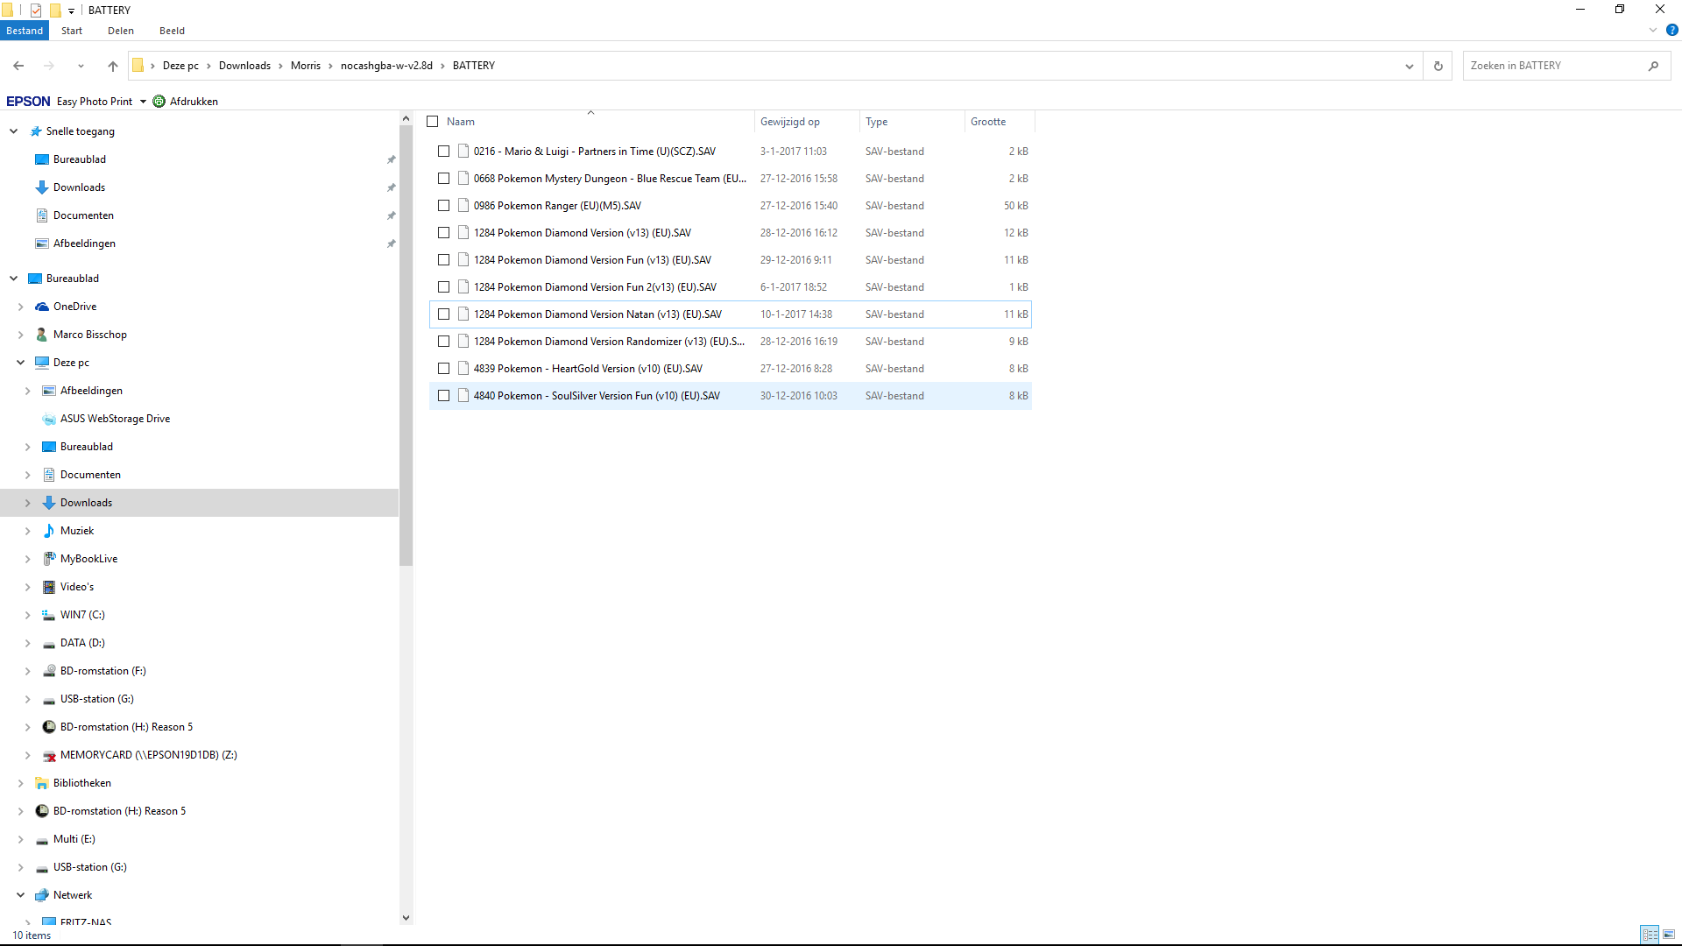Viewport: 1682px width, 946px height.
Task: Open the address bar history dropdown
Action: (x=1409, y=66)
